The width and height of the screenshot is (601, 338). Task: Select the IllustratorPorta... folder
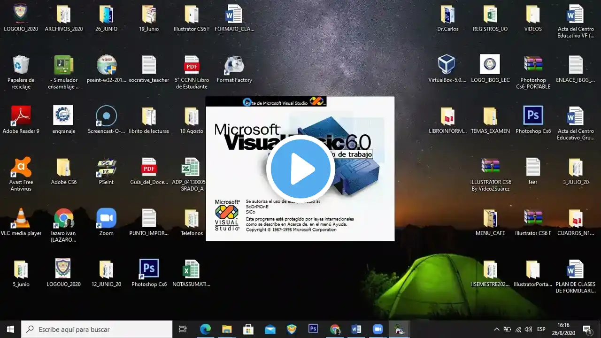[x=533, y=269]
